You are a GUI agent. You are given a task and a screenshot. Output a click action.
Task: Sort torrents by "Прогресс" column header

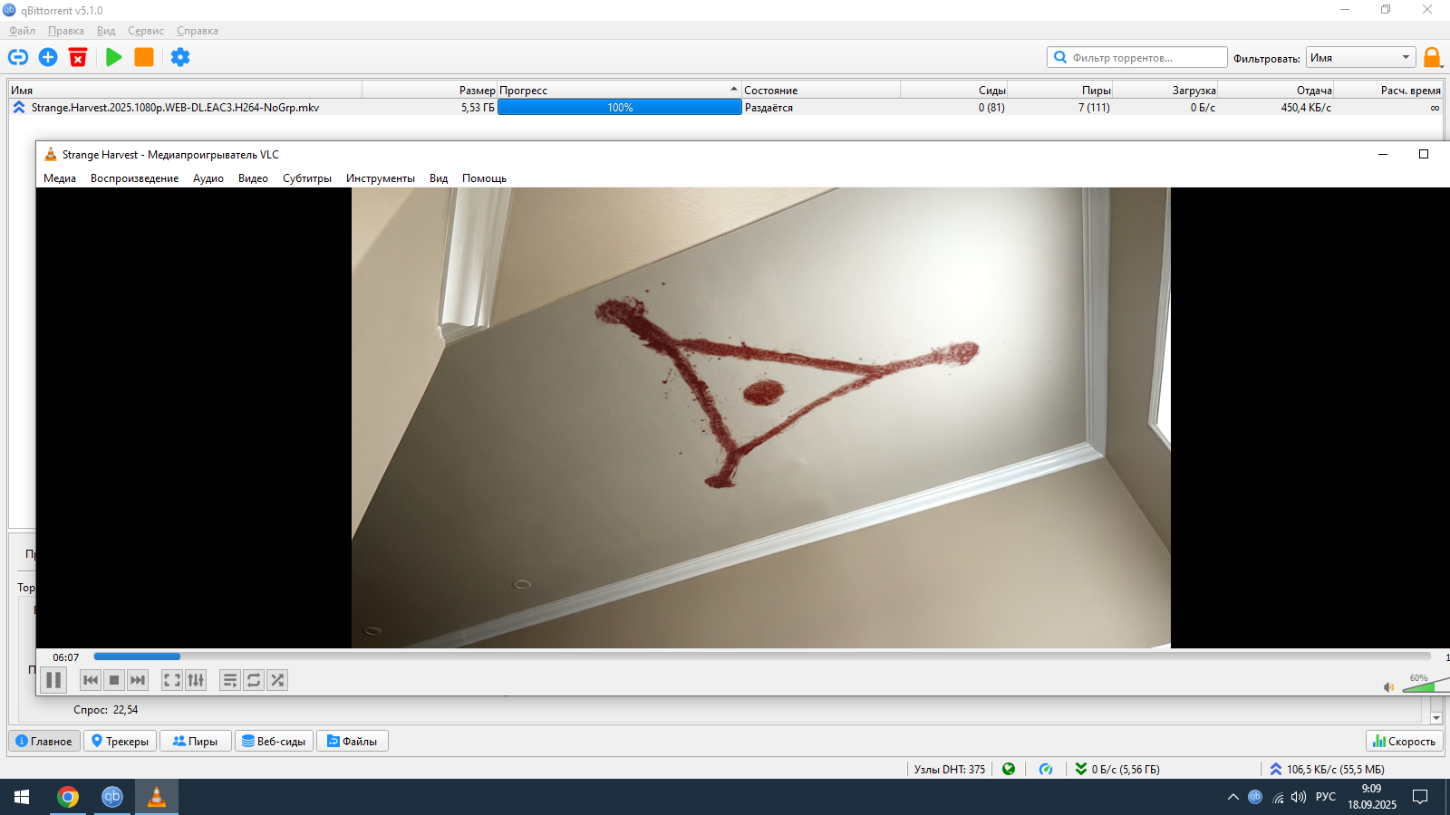click(620, 90)
